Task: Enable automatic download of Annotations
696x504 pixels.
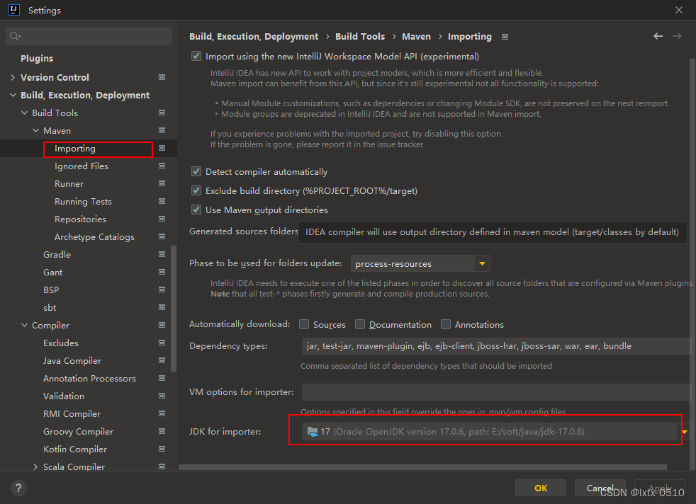Action: click(x=446, y=324)
